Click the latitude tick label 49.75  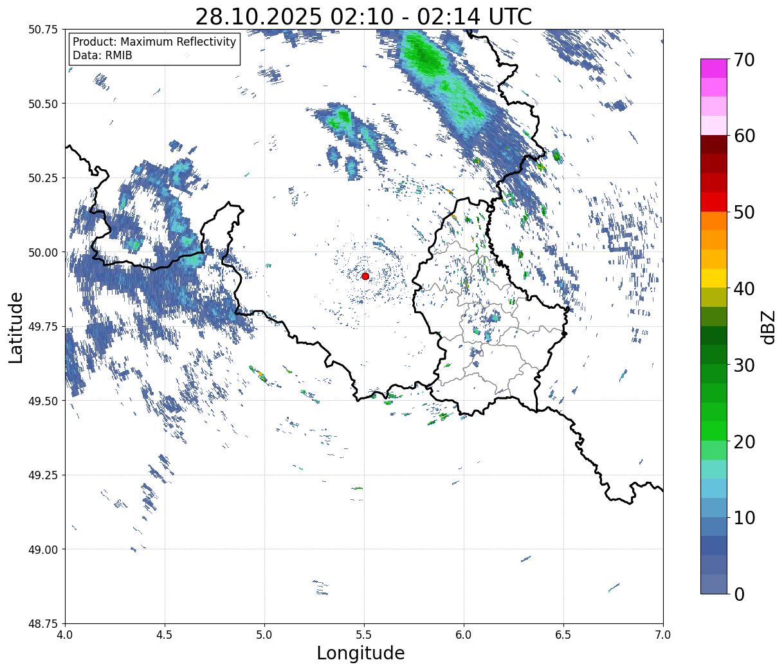[43, 327]
